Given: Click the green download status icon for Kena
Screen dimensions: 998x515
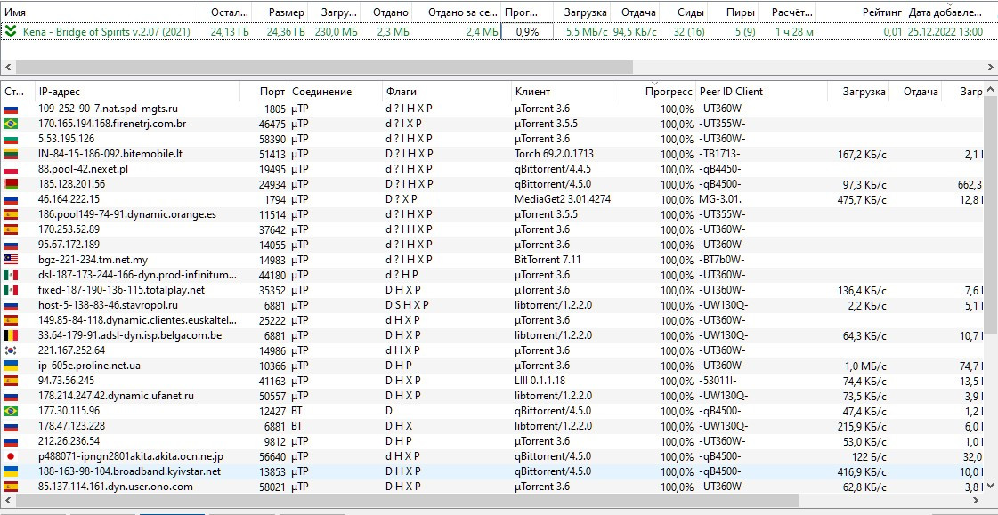Looking at the screenshot, I should [10, 31].
